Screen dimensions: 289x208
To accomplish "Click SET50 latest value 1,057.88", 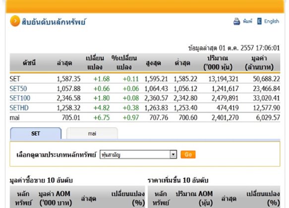I will coord(68,89).
